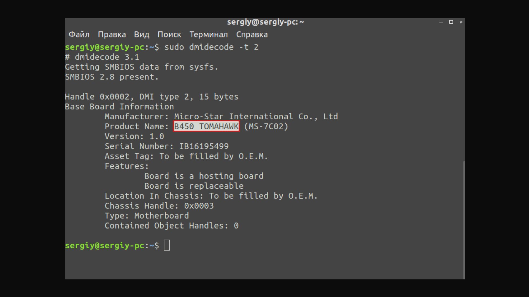Open the Вид menu
The image size is (529, 297).
(142, 35)
